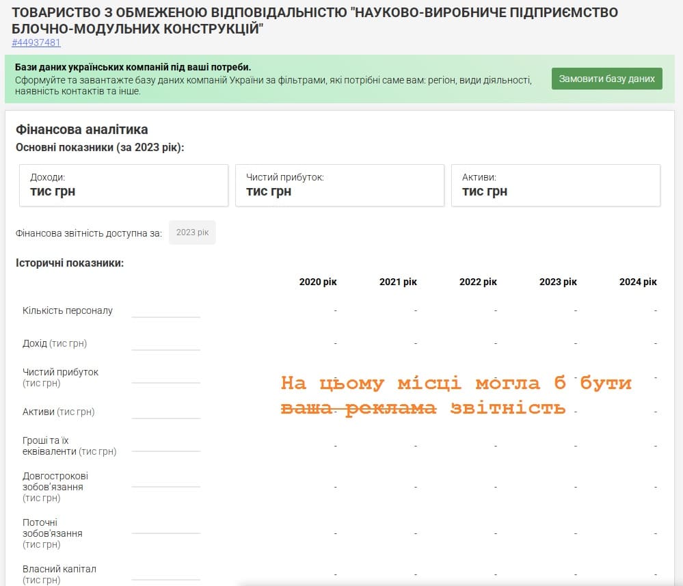The height and width of the screenshot is (586, 683).
Task: Click the banner title "Бази даних українських компаній"
Action: 133,67
